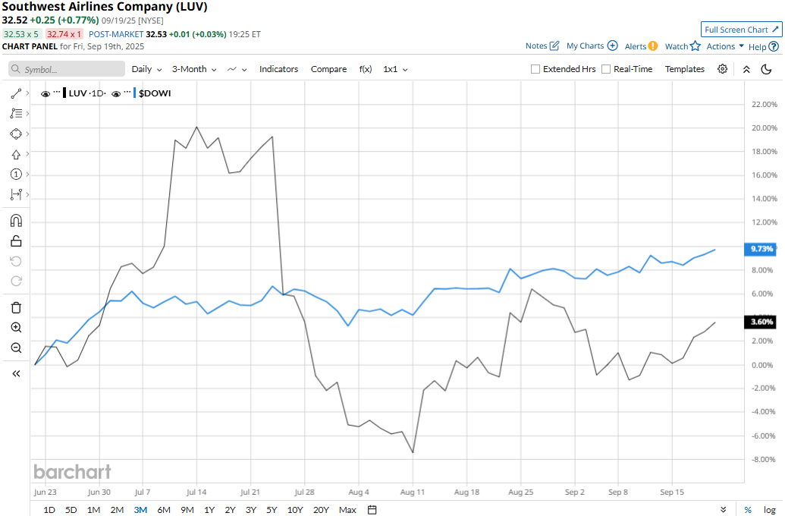Collapse the header with the double-up chevron
This screenshot has height=516, width=785.
(x=746, y=69)
